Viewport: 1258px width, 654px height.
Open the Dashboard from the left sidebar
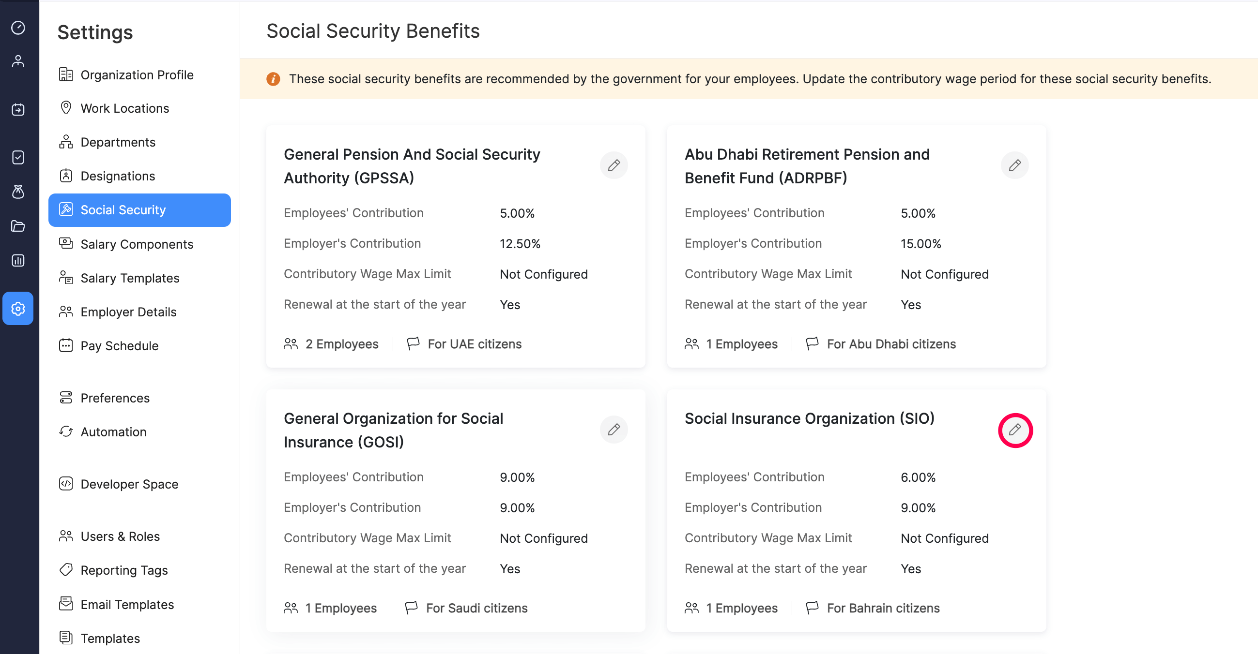click(18, 28)
